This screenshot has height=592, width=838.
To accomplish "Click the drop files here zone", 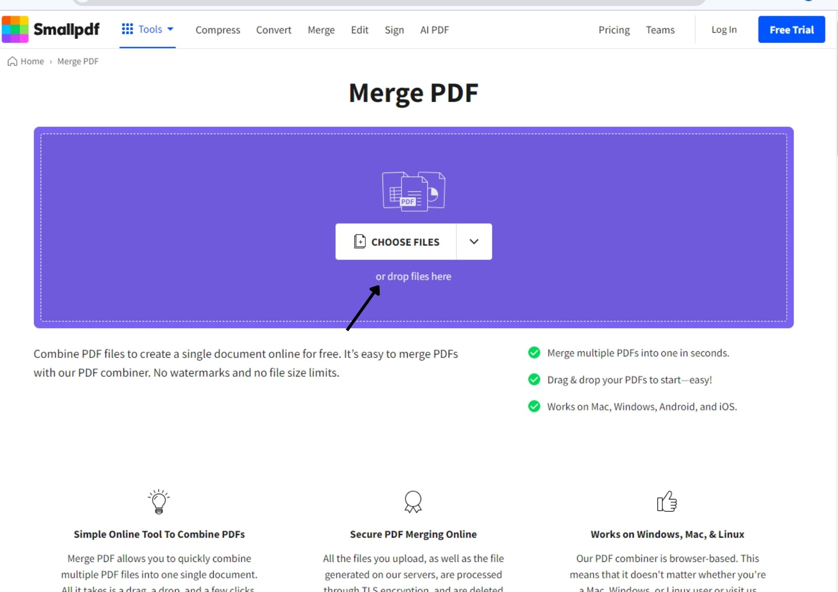I will (413, 276).
